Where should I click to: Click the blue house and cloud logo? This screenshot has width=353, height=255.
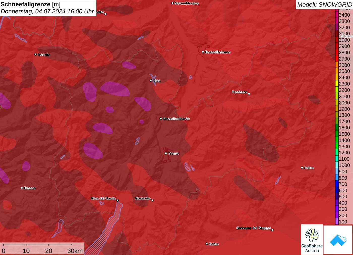338,240
